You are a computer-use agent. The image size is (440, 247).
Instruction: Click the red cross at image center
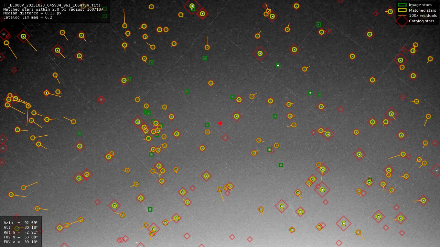220,123
